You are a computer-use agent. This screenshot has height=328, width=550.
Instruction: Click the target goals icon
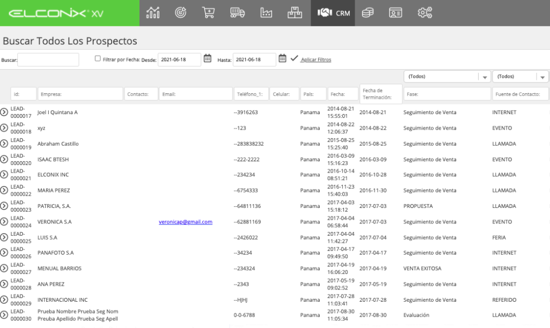[181, 13]
